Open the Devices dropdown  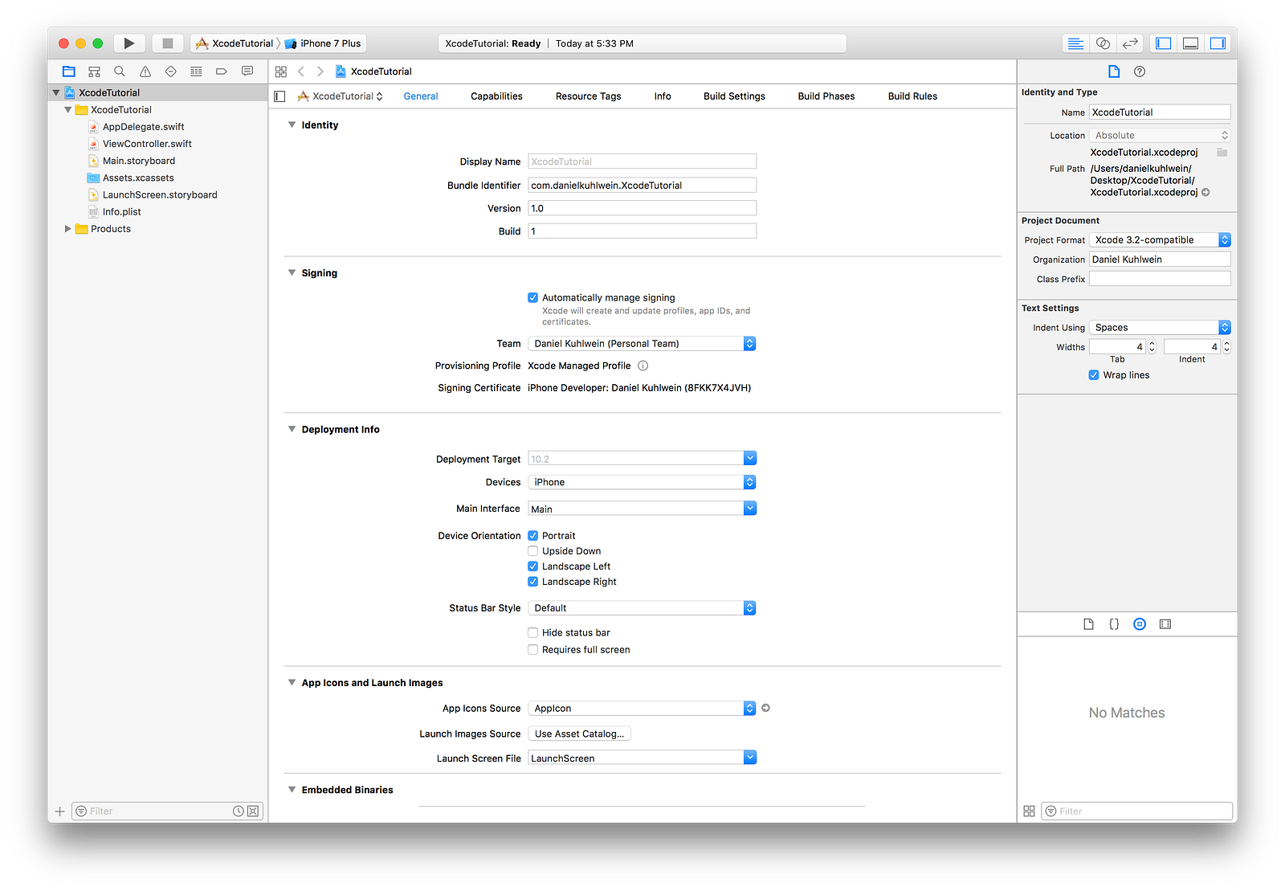(x=642, y=482)
